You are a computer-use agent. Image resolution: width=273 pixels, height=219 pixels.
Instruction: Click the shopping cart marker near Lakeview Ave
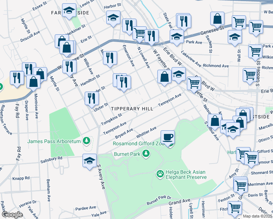coord(194,83)
